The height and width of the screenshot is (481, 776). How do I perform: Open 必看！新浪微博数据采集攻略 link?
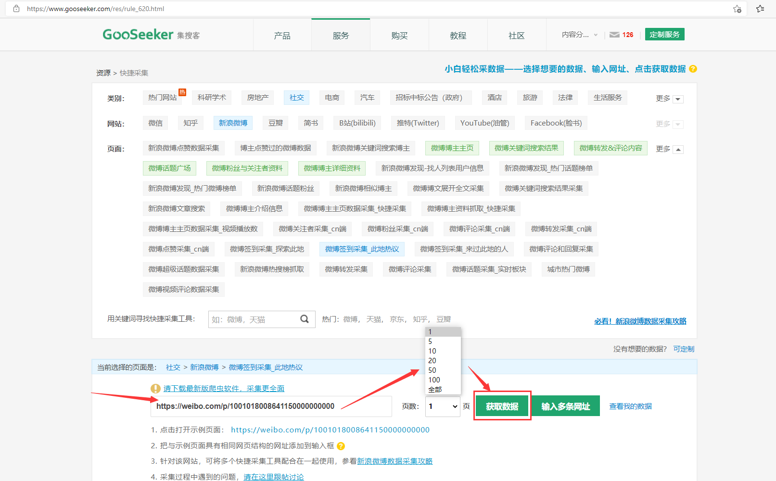click(x=640, y=321)
